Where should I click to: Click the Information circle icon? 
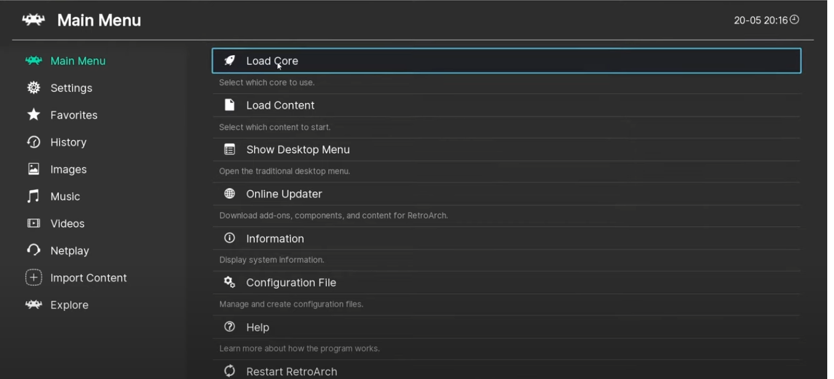[x=229, y=238]
